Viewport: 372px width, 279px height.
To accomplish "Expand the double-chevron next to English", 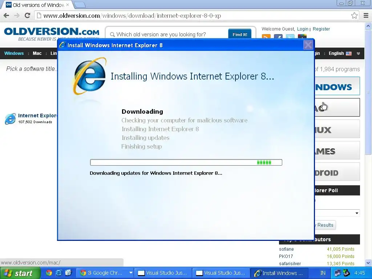I will pos(358,53).
